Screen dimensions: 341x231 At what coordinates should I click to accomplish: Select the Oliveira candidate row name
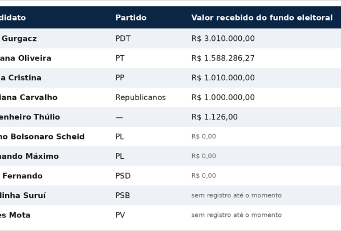point(26,58)
